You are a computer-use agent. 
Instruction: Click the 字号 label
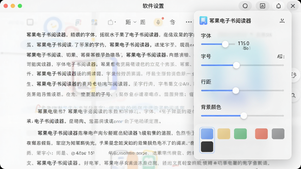(x=206, y=57)
